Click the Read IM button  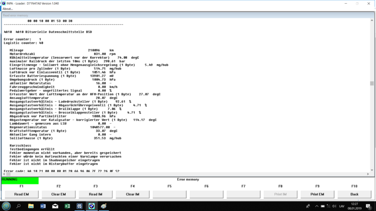click(95, 194)
